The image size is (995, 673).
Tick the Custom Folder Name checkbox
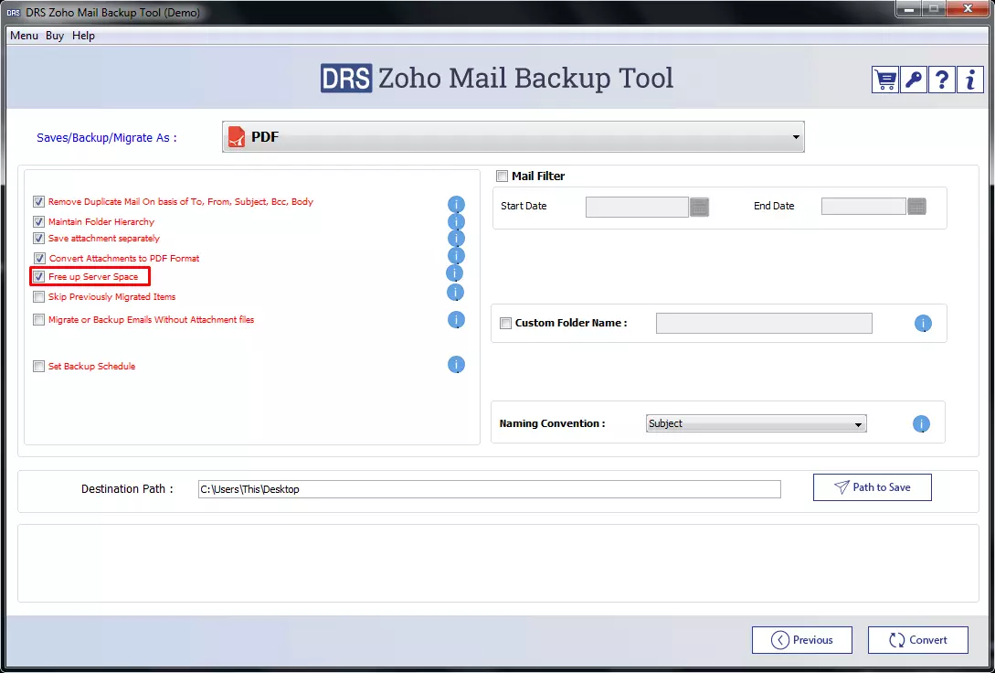point(505,323)
